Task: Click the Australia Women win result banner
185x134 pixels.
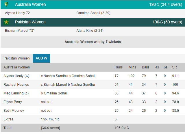Action: click(92, 42)
